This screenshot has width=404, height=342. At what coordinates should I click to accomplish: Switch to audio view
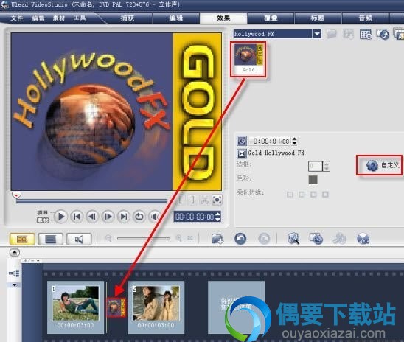click(79, 240)
